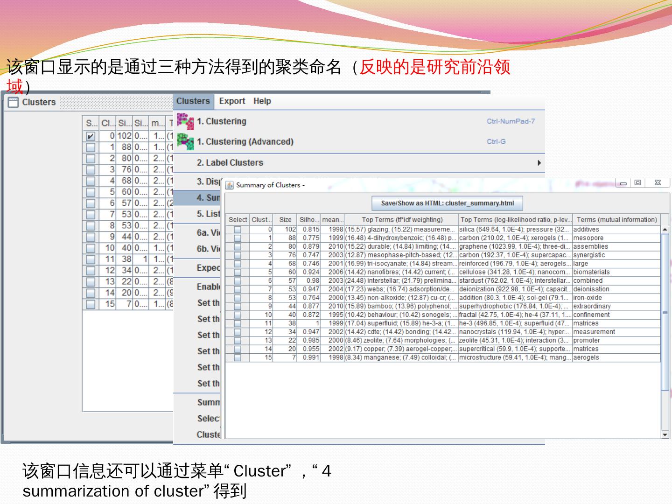
Task: Click the 'cellulose (341.28, 1.0E-4)' cell
Action: 515,273
